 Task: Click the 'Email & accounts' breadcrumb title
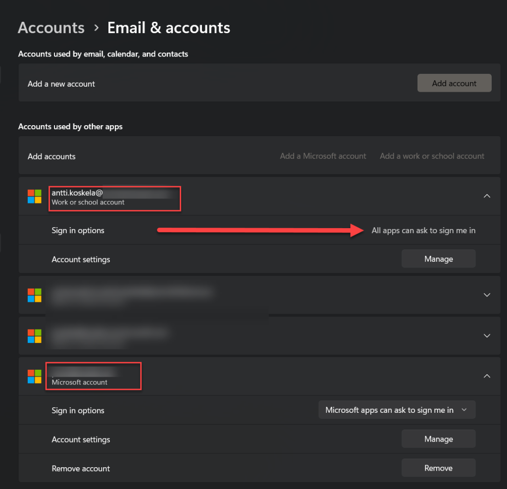click(169, 28)
